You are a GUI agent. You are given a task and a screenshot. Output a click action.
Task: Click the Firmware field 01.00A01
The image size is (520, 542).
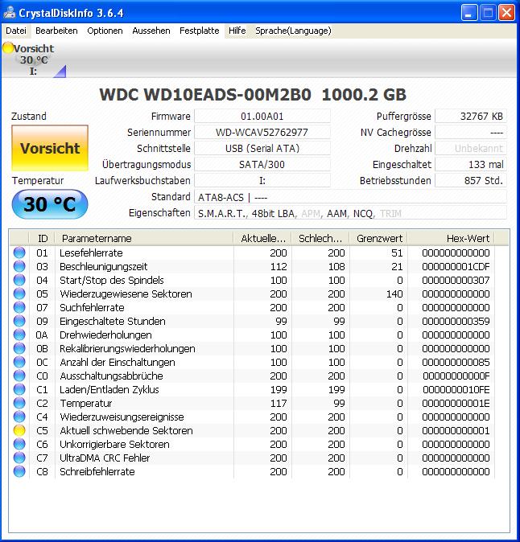click(262, 116)
